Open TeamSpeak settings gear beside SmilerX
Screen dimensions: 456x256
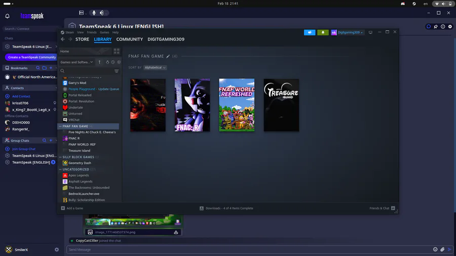click(57, 249)
